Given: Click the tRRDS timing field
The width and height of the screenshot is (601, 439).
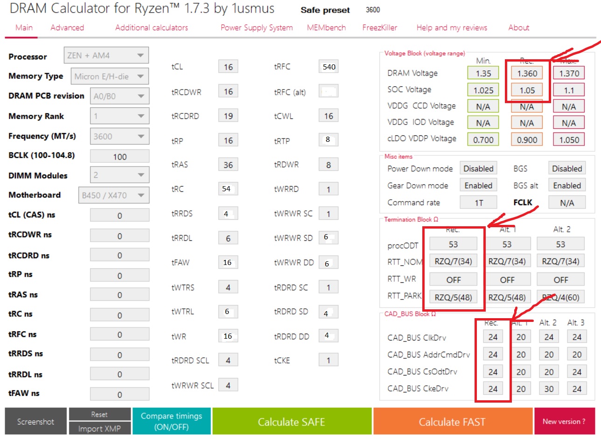Looking at the screenshot, I should [228, 214].
